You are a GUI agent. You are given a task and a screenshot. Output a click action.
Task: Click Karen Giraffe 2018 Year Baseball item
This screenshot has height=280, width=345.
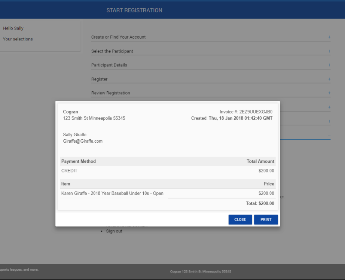pos(112,194)
